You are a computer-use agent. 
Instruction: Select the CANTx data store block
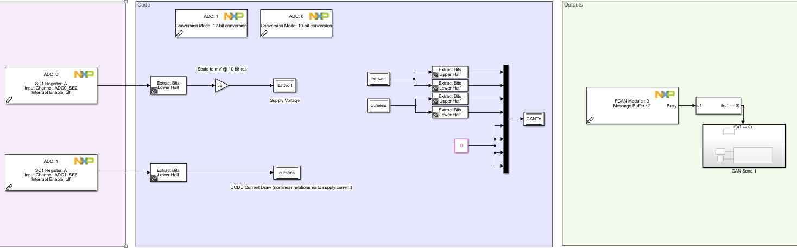point(534,119)
